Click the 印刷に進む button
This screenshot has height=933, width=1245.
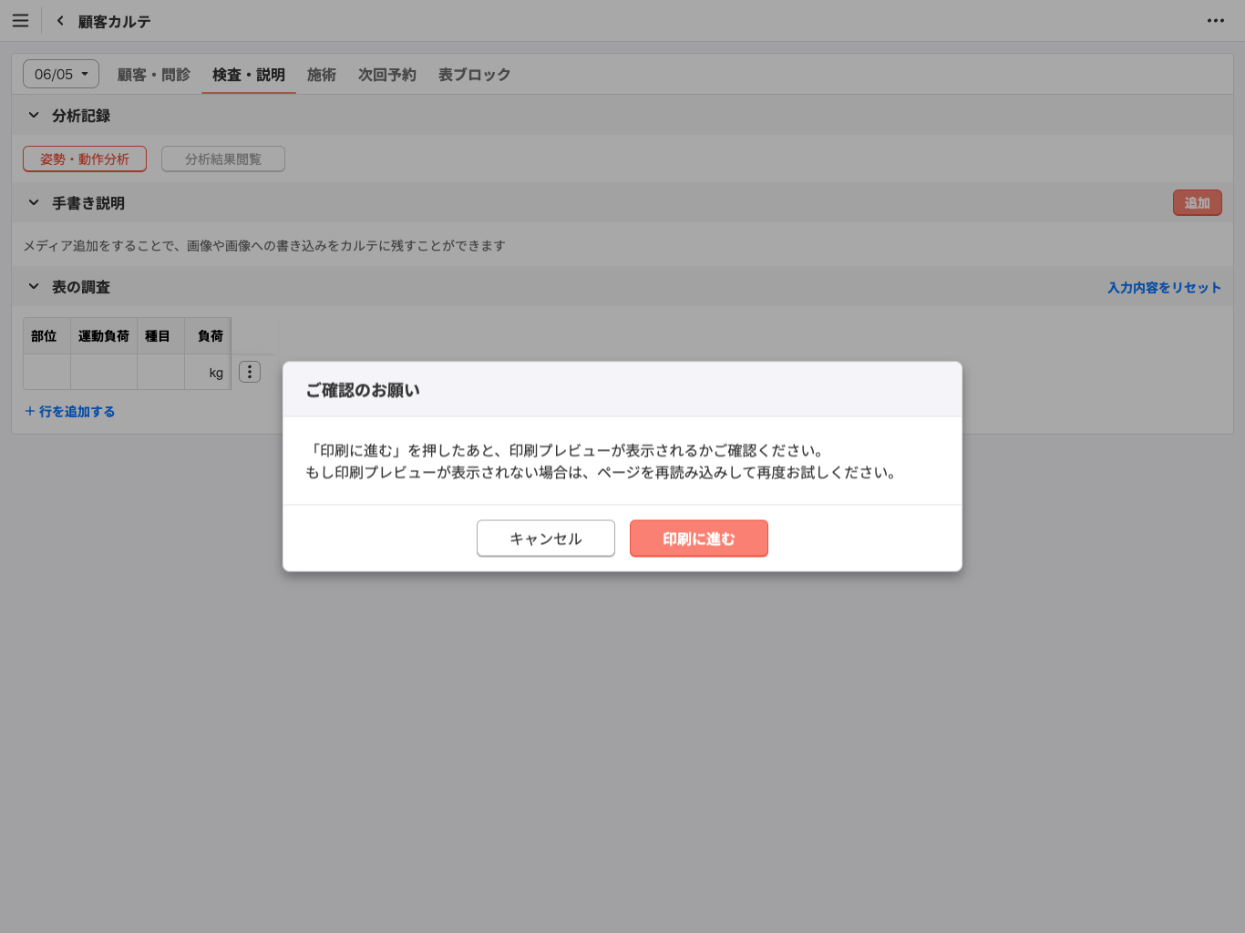tap(699, 538)
